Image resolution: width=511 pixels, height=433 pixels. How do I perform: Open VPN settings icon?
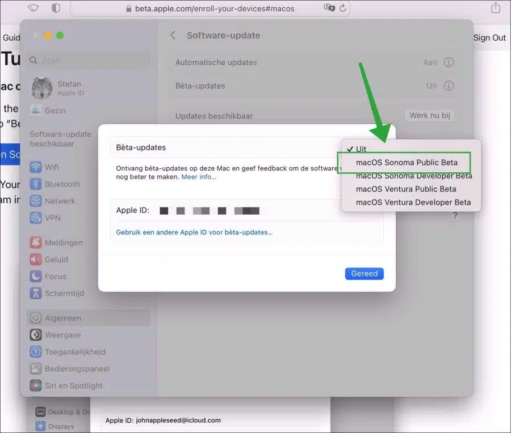pyautogui.click(x=36, y=218)
